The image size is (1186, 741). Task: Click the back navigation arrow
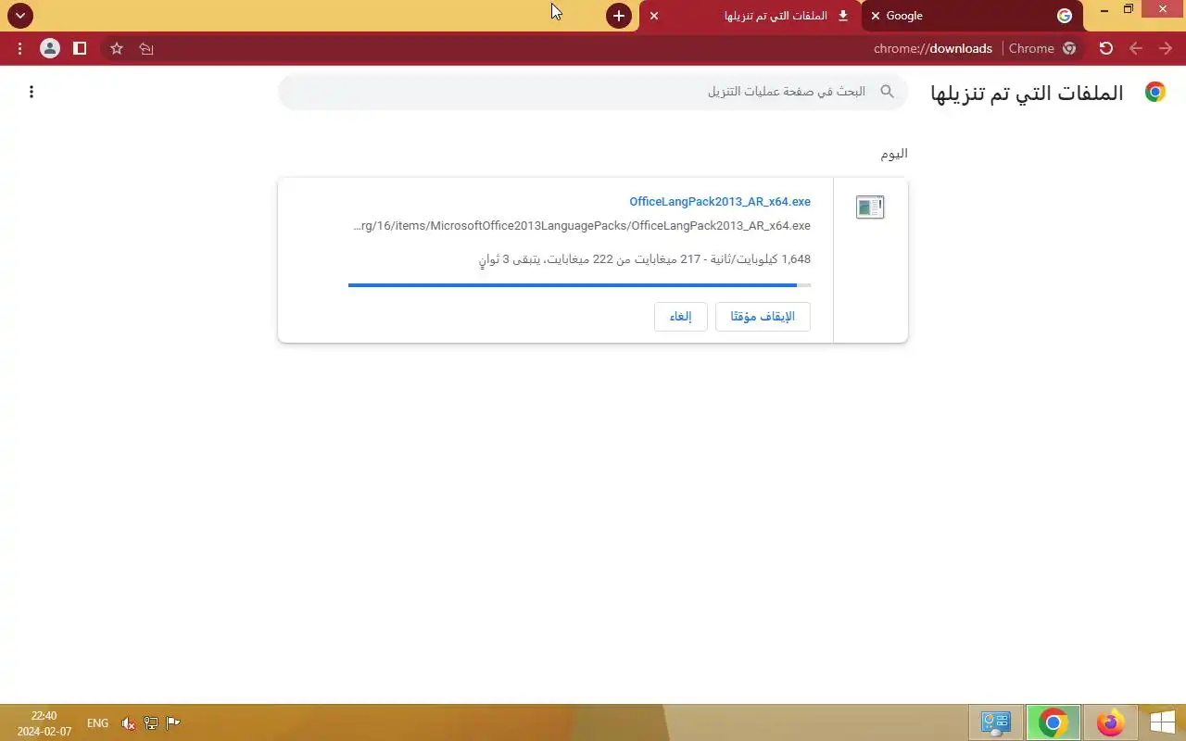tap(1136, 48)
